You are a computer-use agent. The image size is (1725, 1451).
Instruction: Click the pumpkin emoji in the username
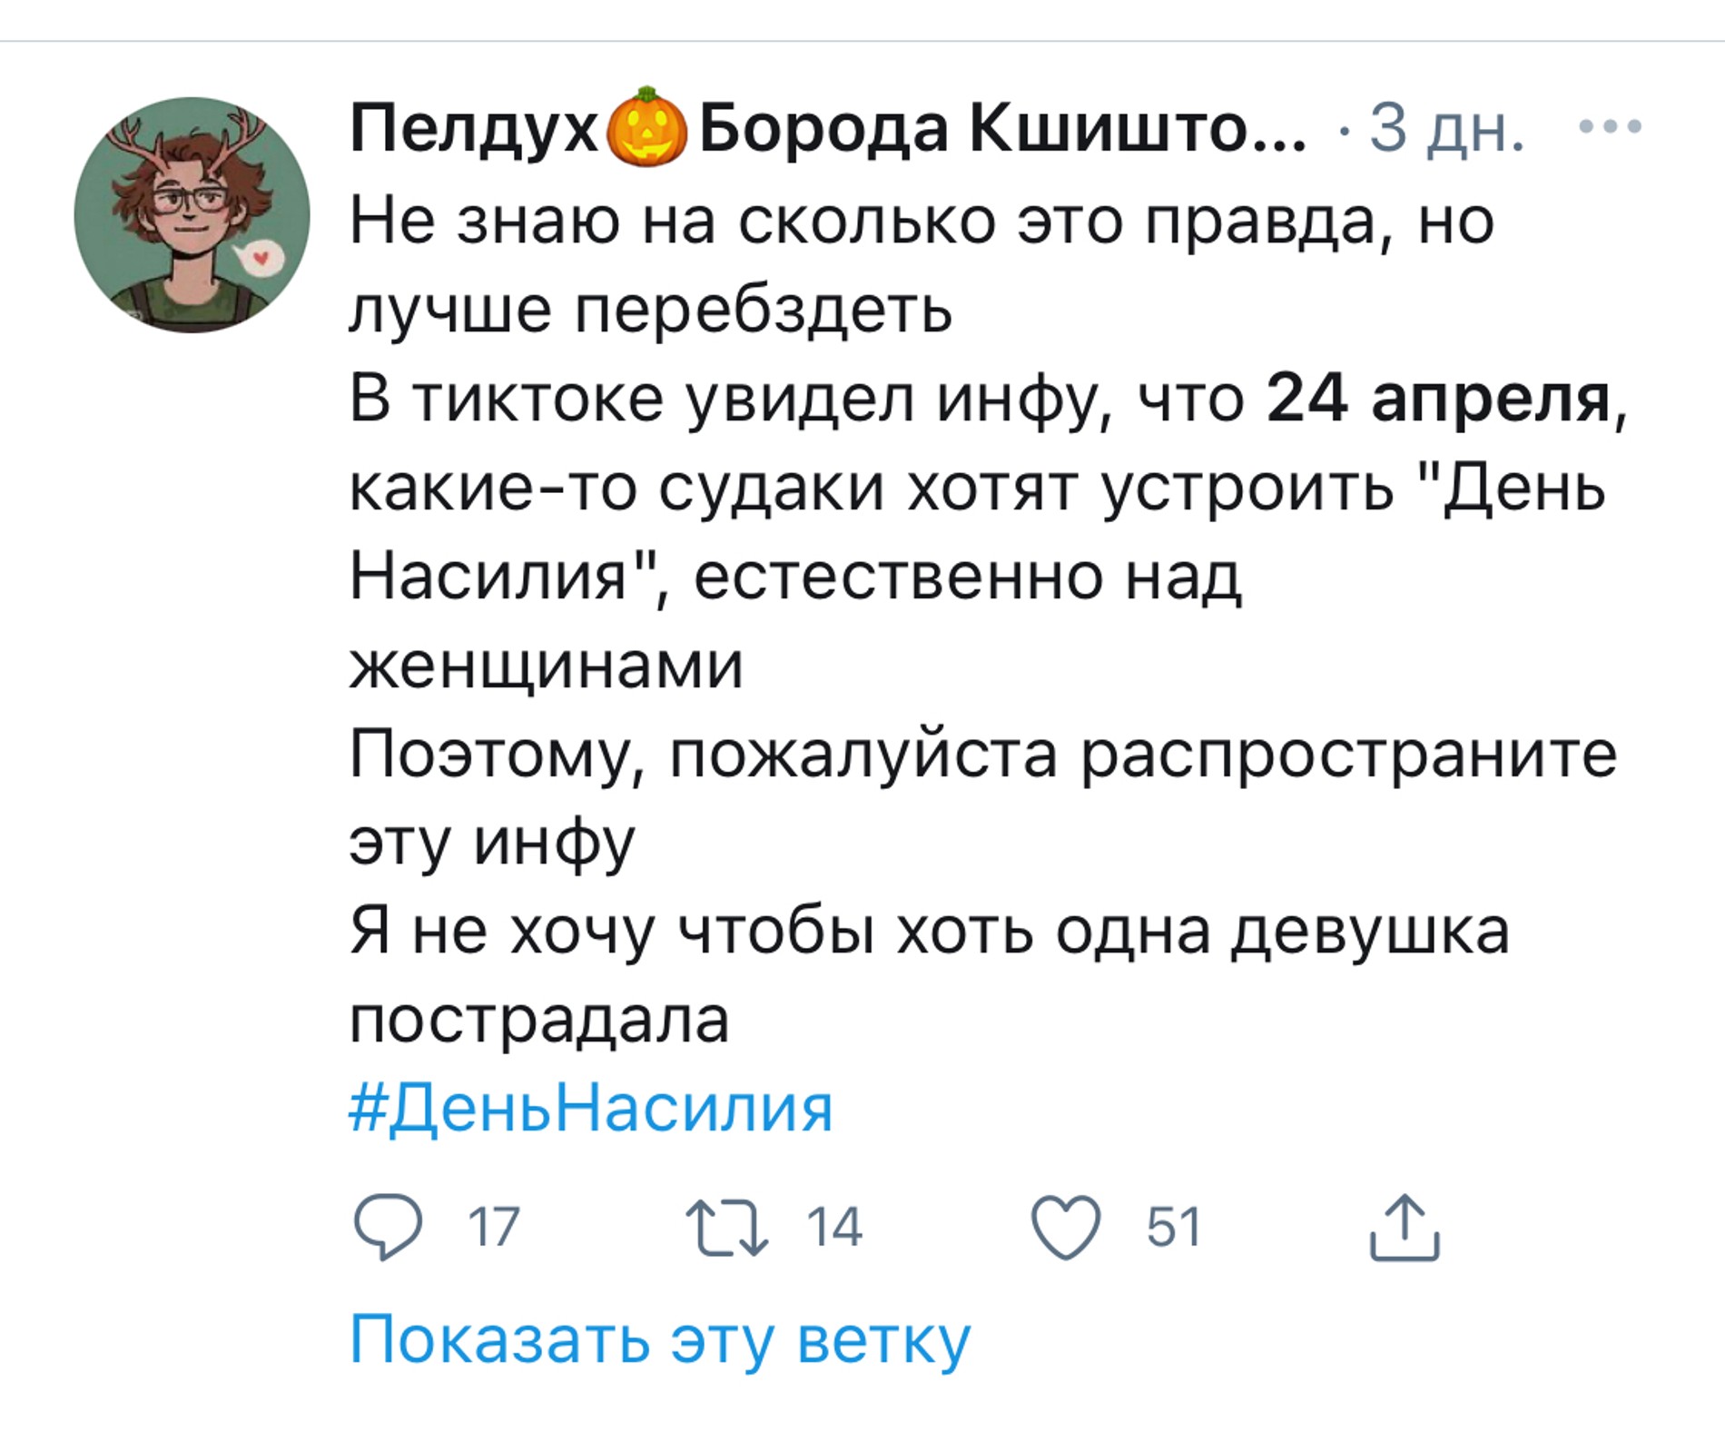(646, 127)
